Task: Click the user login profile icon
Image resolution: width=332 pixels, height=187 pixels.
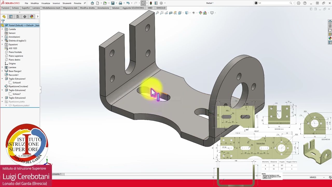Action: [x=299, y=3]
